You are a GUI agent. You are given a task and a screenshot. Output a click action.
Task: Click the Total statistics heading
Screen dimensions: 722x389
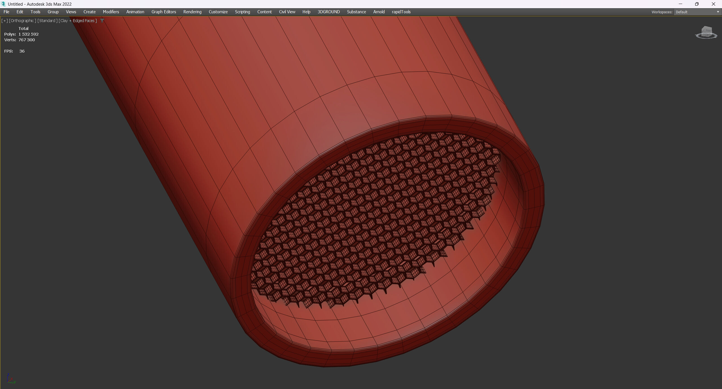coord(23,29)
